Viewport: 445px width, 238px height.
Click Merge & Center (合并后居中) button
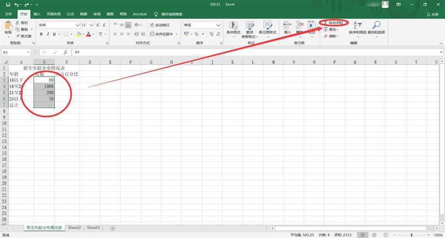click(x=162, y=34)
